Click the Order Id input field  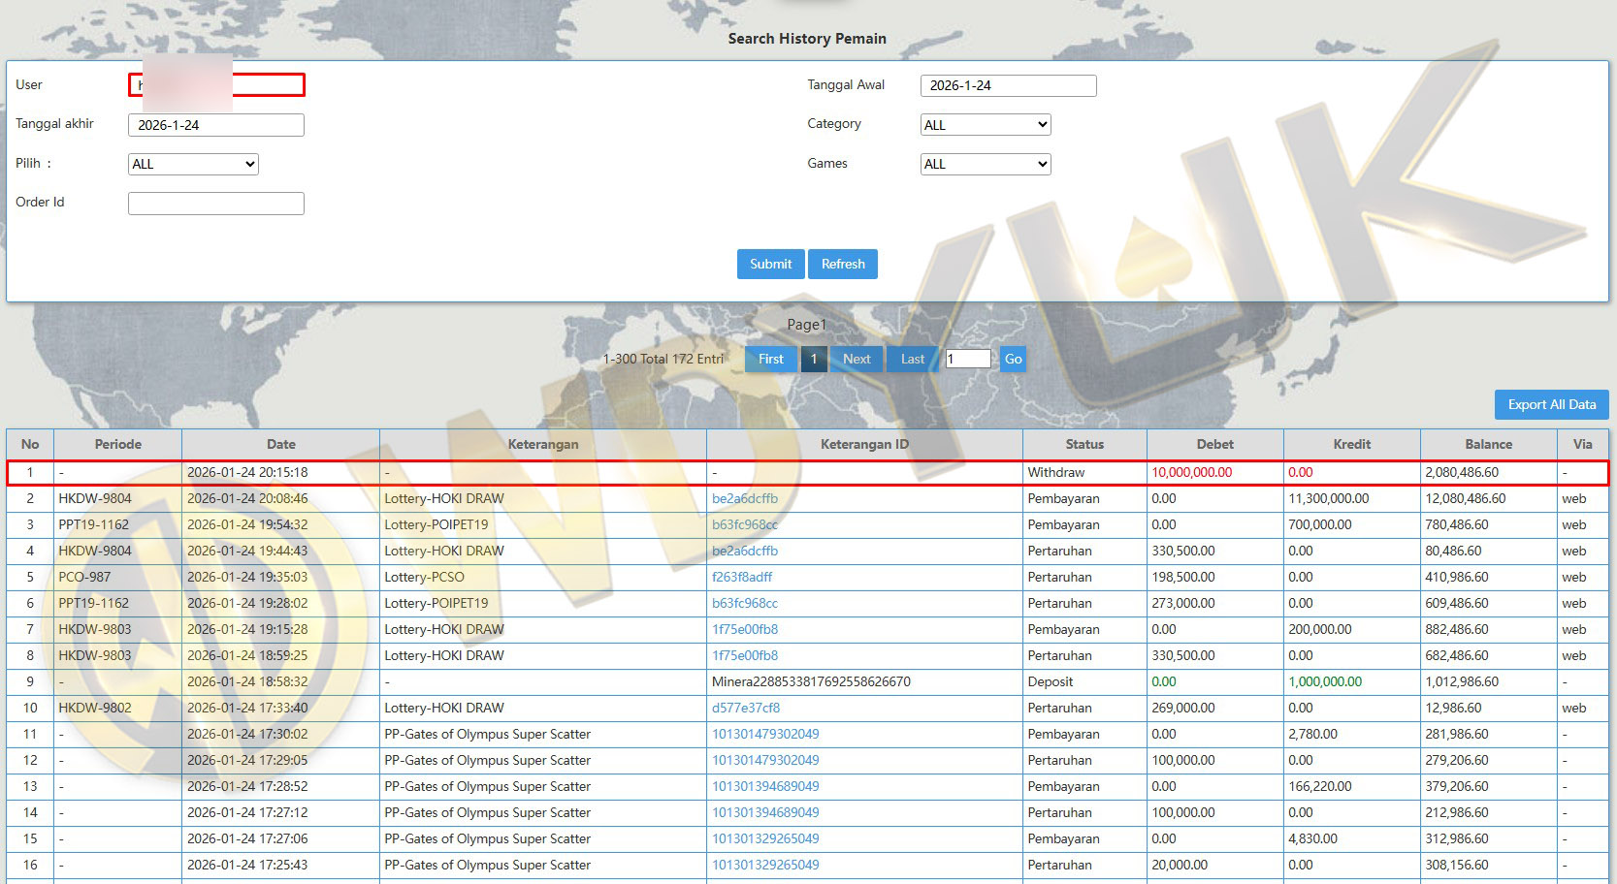215,203
